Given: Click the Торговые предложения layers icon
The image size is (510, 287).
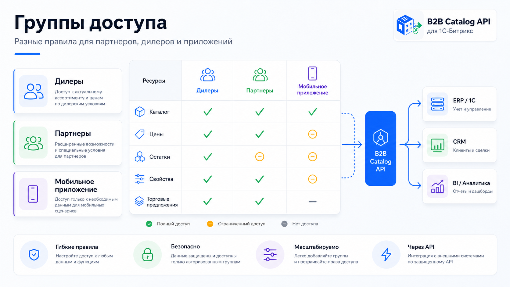Looking at the screenshot, I should pyautogui.click(x=139, y=201).
